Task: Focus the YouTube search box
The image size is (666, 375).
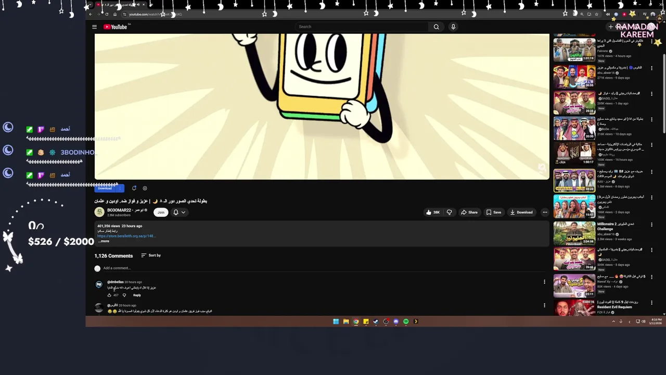Action: click(362, 27)
